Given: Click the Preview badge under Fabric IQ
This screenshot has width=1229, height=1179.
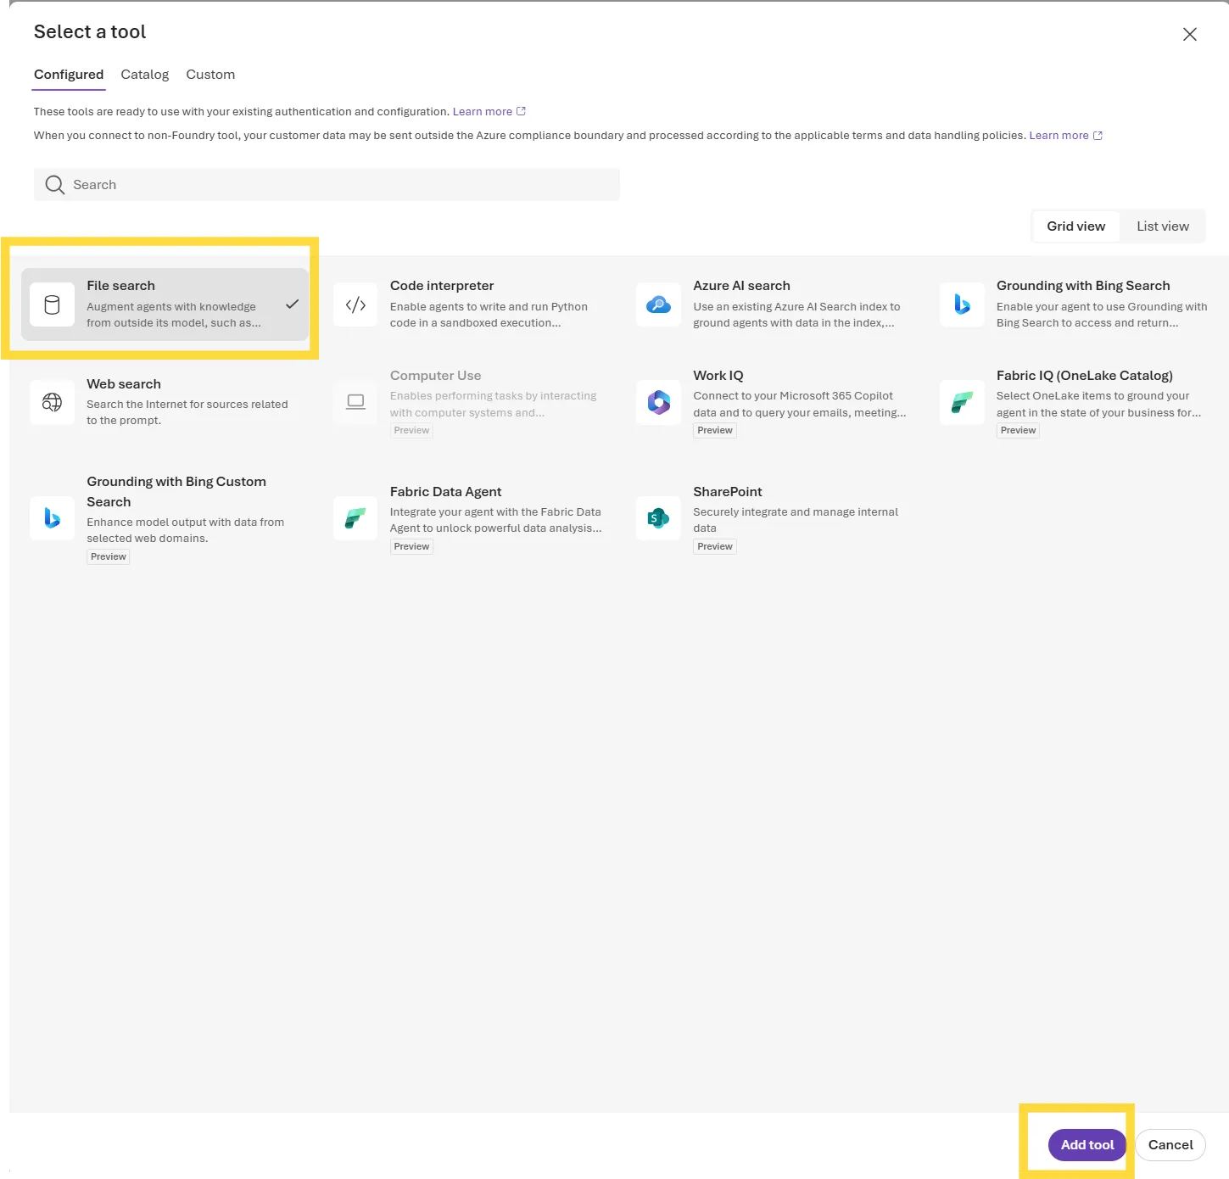Looking at the screenshot, I should [x=1018, y=431].
